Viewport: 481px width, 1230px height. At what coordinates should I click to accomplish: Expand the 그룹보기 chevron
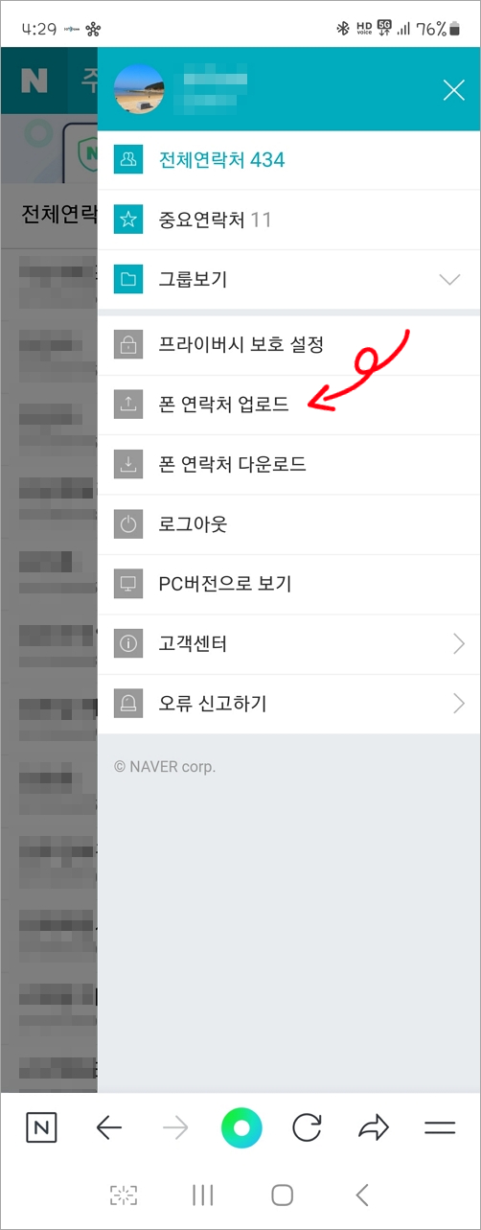tap(449, 280)
